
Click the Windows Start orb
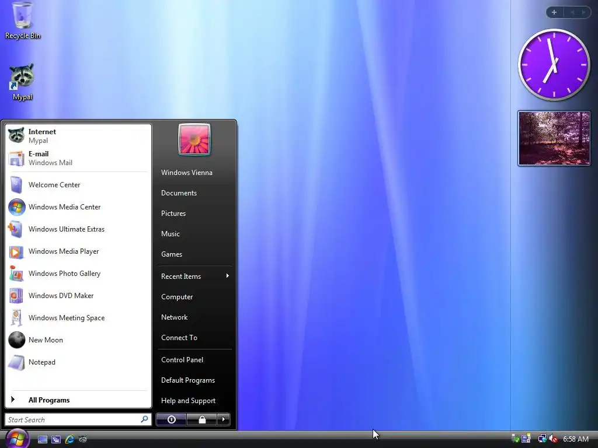pyautogui.click(x=17, y=439)
